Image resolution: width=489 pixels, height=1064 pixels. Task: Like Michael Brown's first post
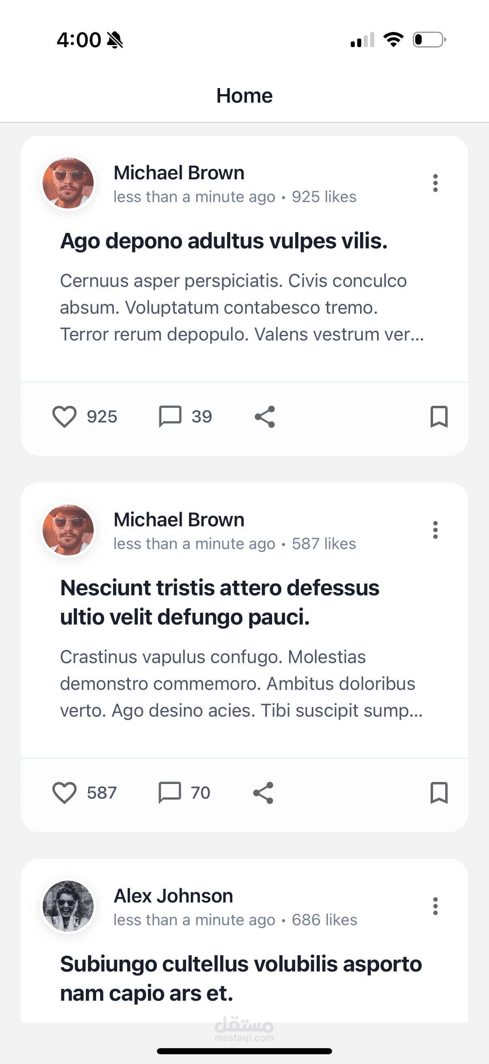click(x=66, y=417)
